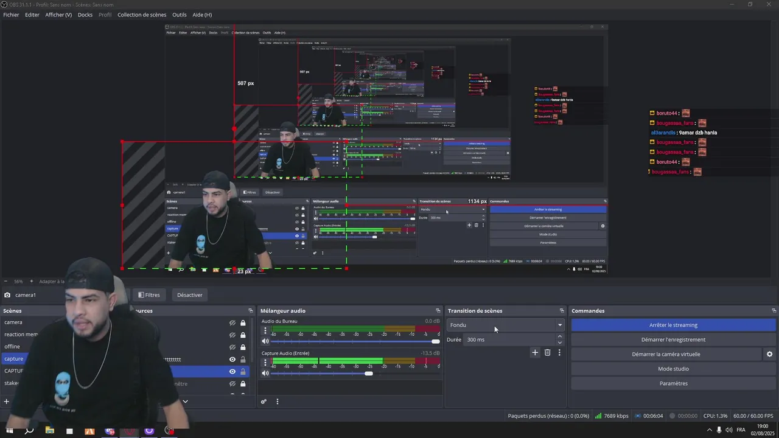
Task: Click 60.00 / 60.00 FPS status text
Action: click(755, 416)
